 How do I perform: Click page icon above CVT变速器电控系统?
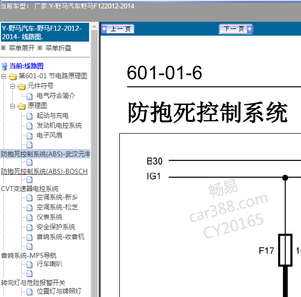(x=29, y=180)
